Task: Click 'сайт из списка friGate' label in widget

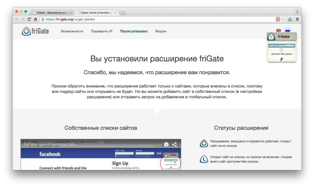Action: pyautogui.click(x=281, y=46)
